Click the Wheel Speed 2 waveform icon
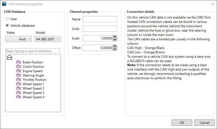The height and width of the screenshot is (129, 217). [19, 88]
